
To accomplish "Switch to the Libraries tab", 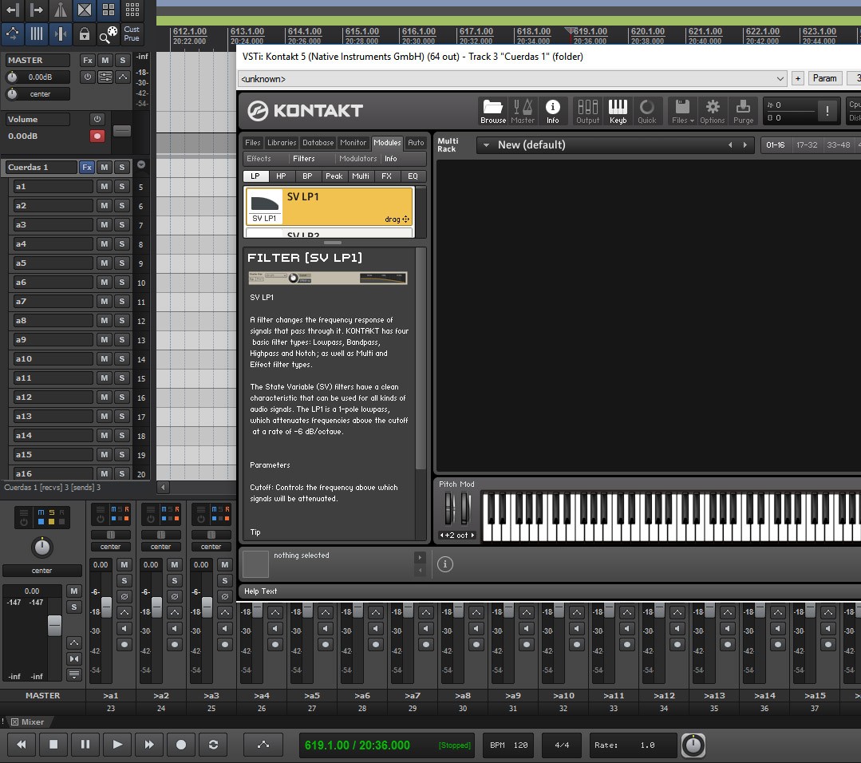I will point(281,143).
